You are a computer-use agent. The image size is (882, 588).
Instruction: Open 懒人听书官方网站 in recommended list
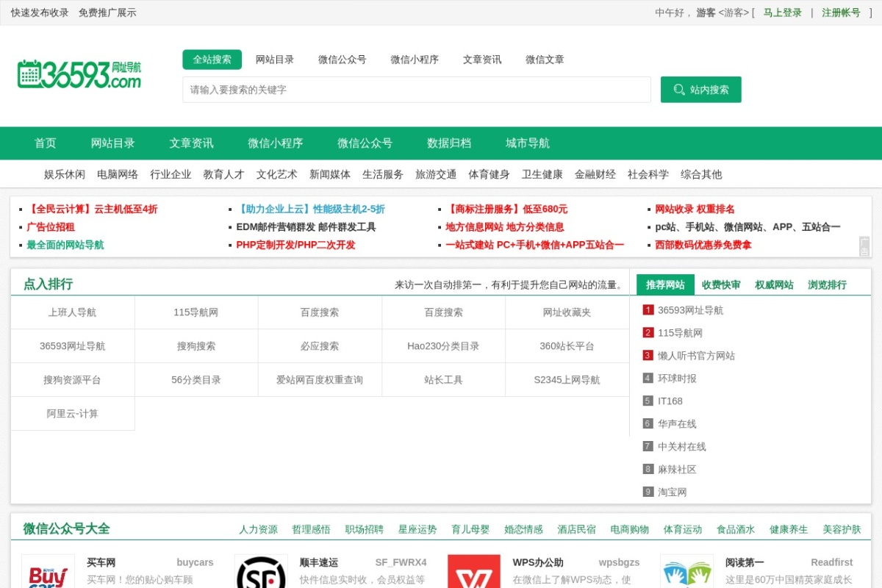(x=696, y=356)
